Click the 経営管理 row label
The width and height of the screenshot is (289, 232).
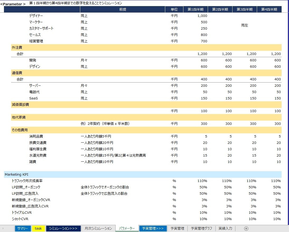[36, 41]
